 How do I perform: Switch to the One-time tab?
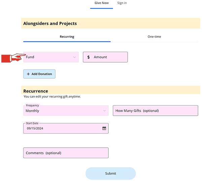154,37
